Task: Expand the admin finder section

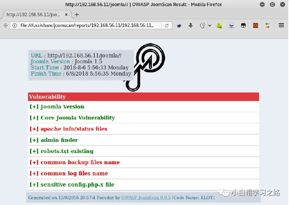Action: coord(143,140)
